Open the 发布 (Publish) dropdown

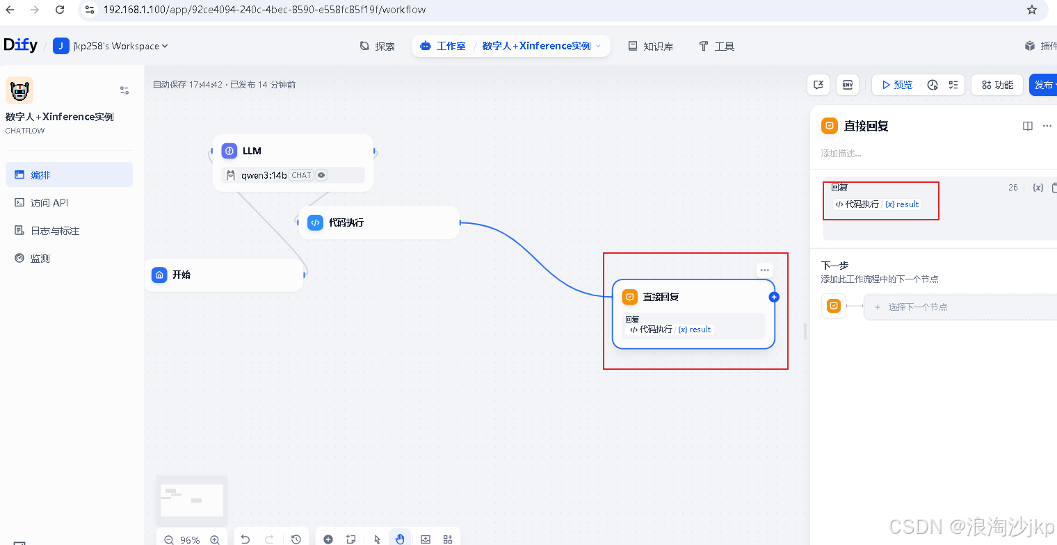pos(1044,85)
